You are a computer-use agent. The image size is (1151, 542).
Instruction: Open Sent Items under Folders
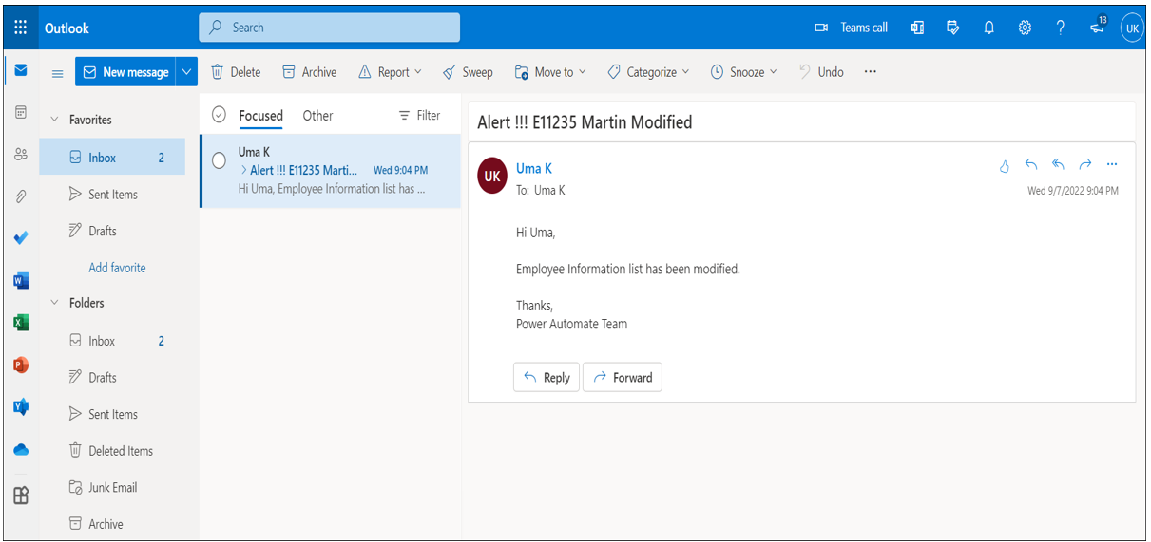[112, 414]
